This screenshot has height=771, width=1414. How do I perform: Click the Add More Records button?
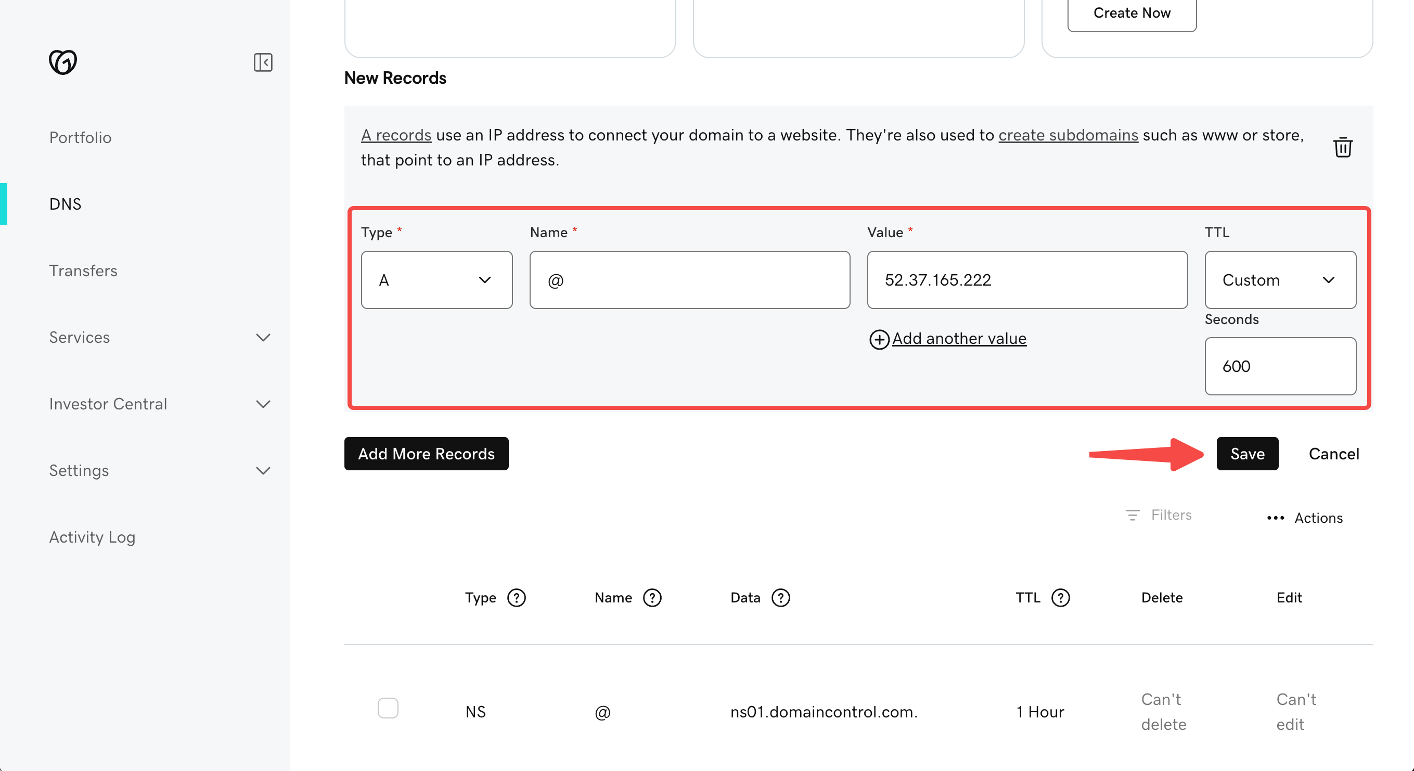pyautogui.click(x=426, y=453)
